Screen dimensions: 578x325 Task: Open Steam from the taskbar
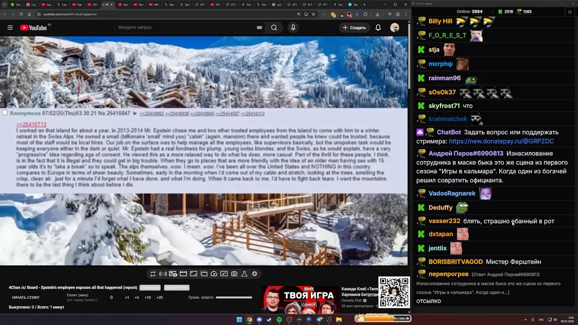269,320
